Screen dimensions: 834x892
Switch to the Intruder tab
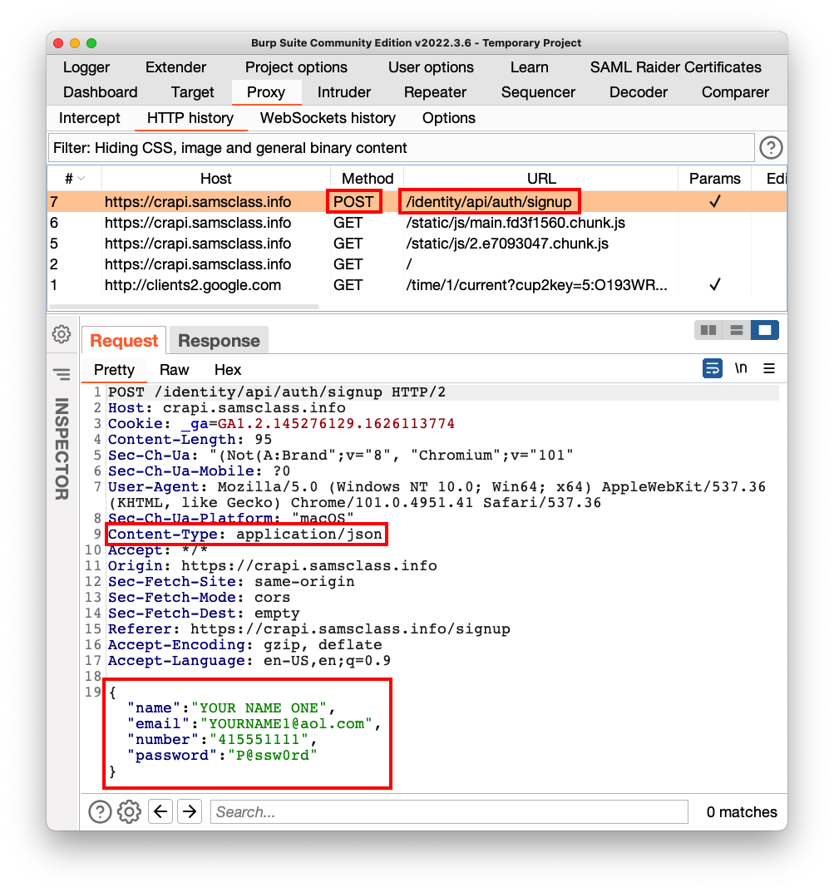[x=344, y=92]
